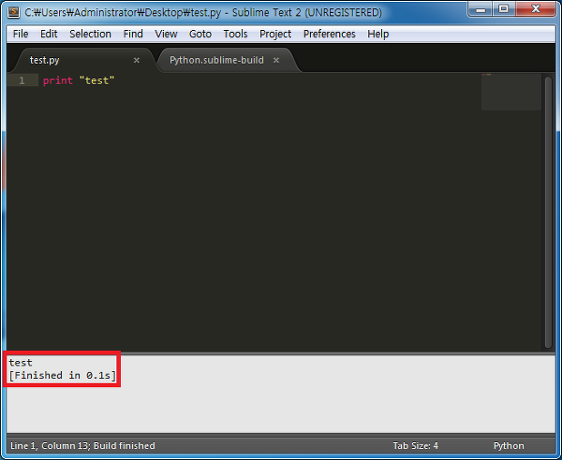Open the Tab Size: 4 selector
Image resolution: width=562 pixels, height=460 pixels.
coord(415,446)
